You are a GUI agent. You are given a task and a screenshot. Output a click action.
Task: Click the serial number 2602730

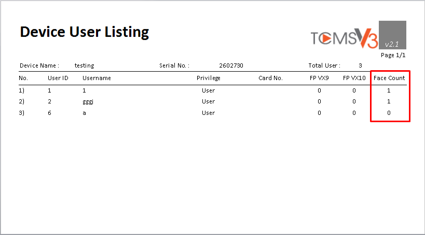(231, 66)
